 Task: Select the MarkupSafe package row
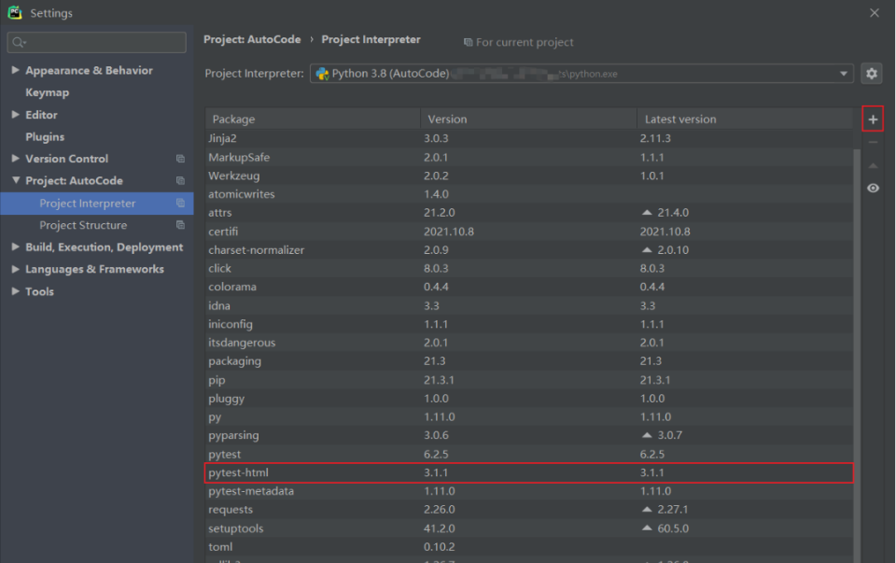(529, 157)
